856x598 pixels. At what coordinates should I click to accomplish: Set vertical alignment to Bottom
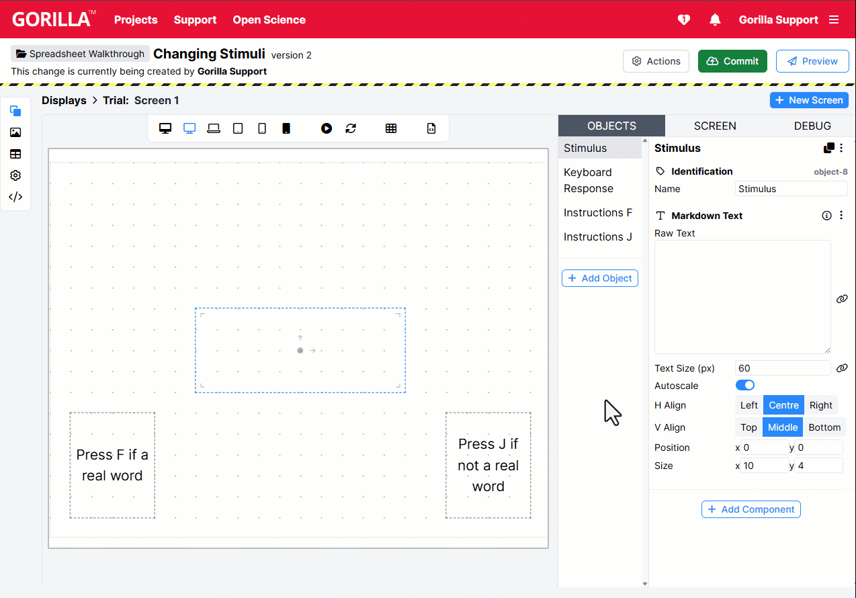pyautogui.click(x=824, y=427)
